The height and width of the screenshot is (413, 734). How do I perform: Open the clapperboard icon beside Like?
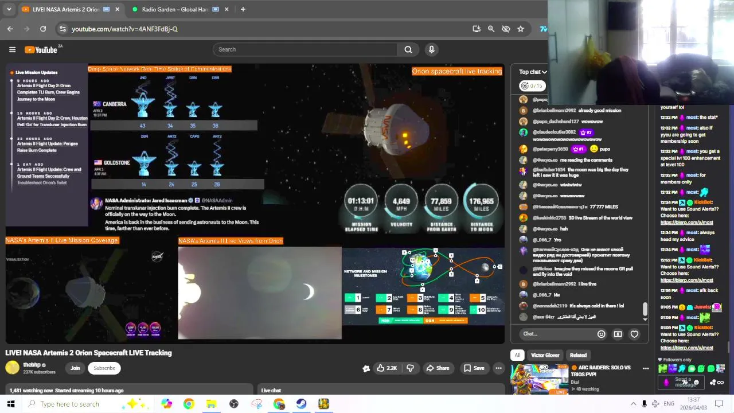point(366,368)
